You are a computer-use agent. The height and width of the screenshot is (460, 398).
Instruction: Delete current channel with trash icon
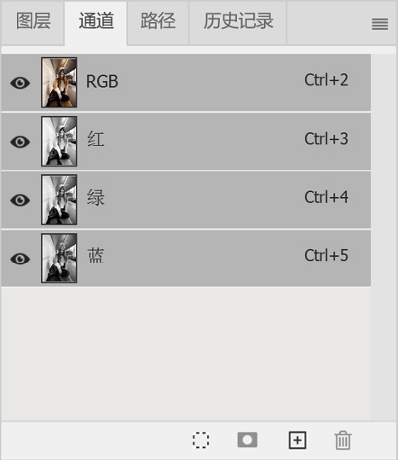click(343, 440)
